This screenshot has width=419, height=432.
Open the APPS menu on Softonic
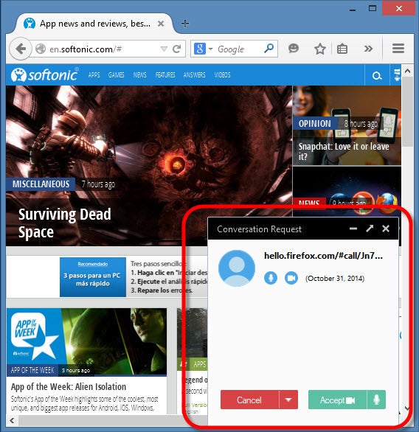click(94, 75)
